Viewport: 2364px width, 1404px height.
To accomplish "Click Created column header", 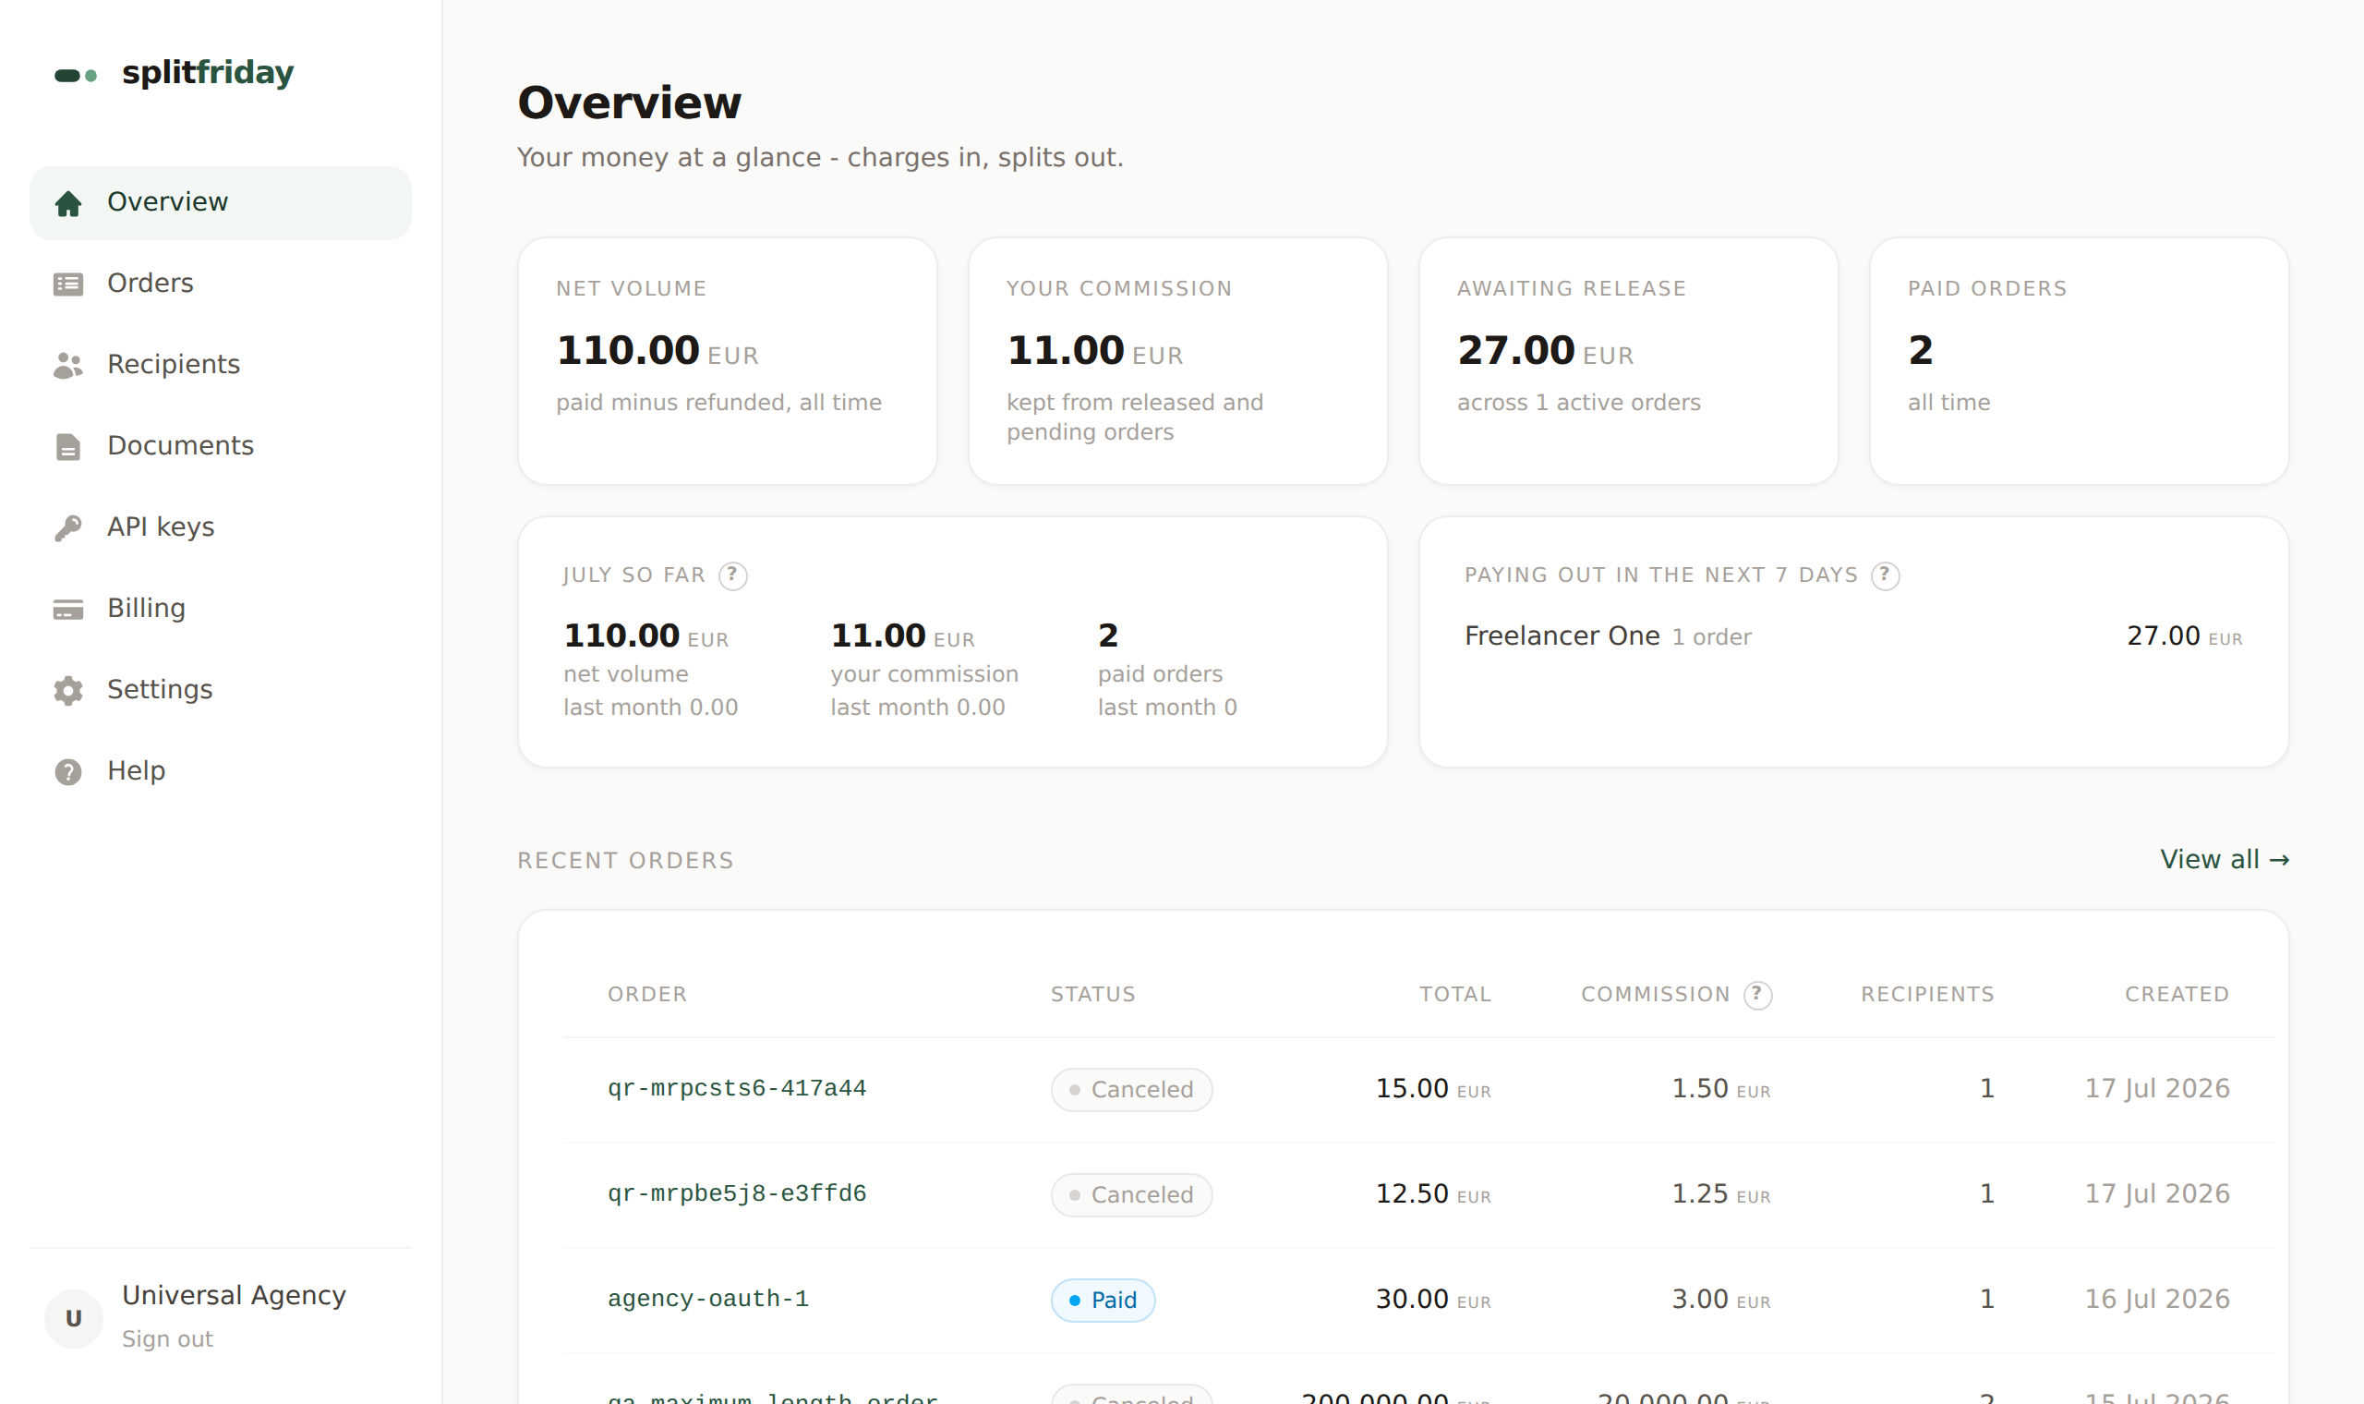I will click(2177, 994).
